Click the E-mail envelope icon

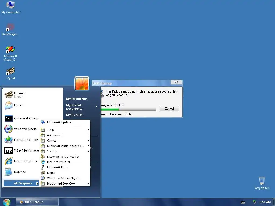point(8,105)
